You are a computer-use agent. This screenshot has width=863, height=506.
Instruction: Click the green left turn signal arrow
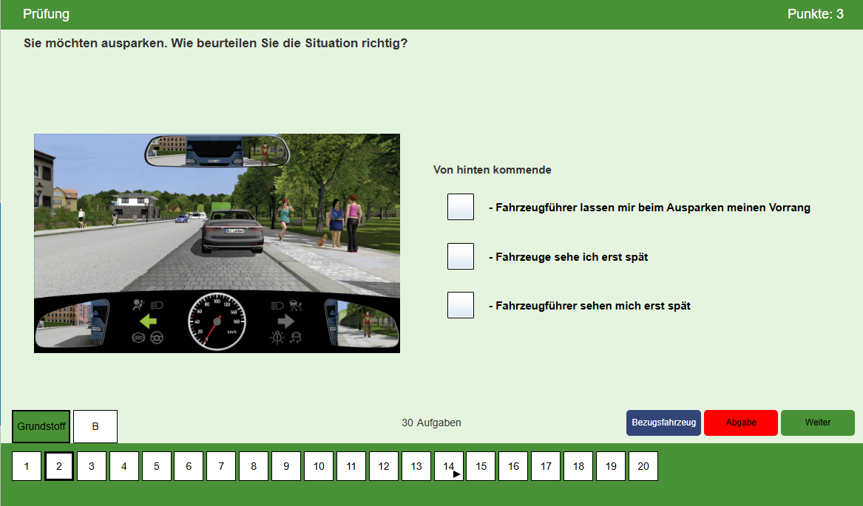click(x=149, y=321)
